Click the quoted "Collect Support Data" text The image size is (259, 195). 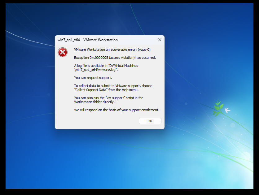coord(91,90)
